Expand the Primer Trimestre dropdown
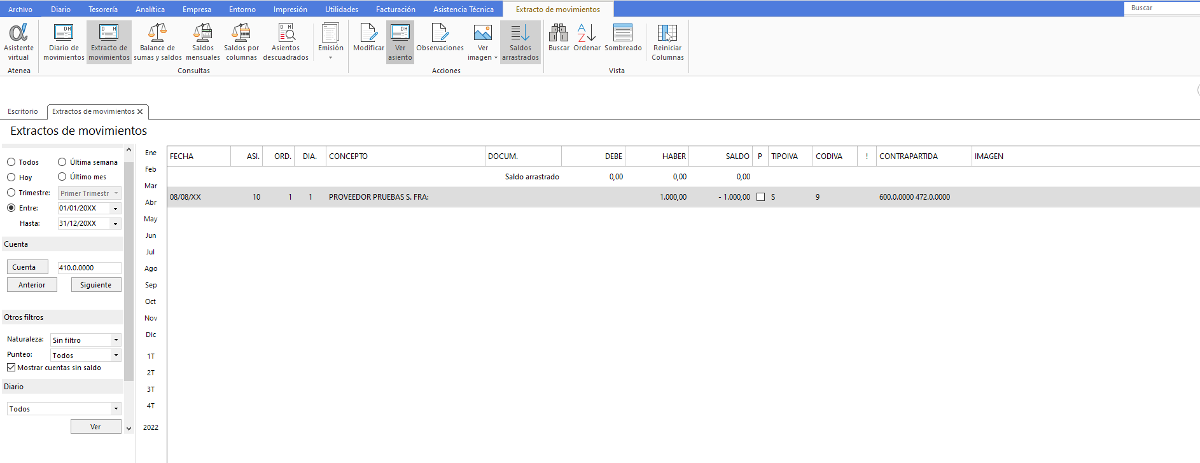Image resolution: width=1200 pixels, height=463 pixels. click(116, 193)
